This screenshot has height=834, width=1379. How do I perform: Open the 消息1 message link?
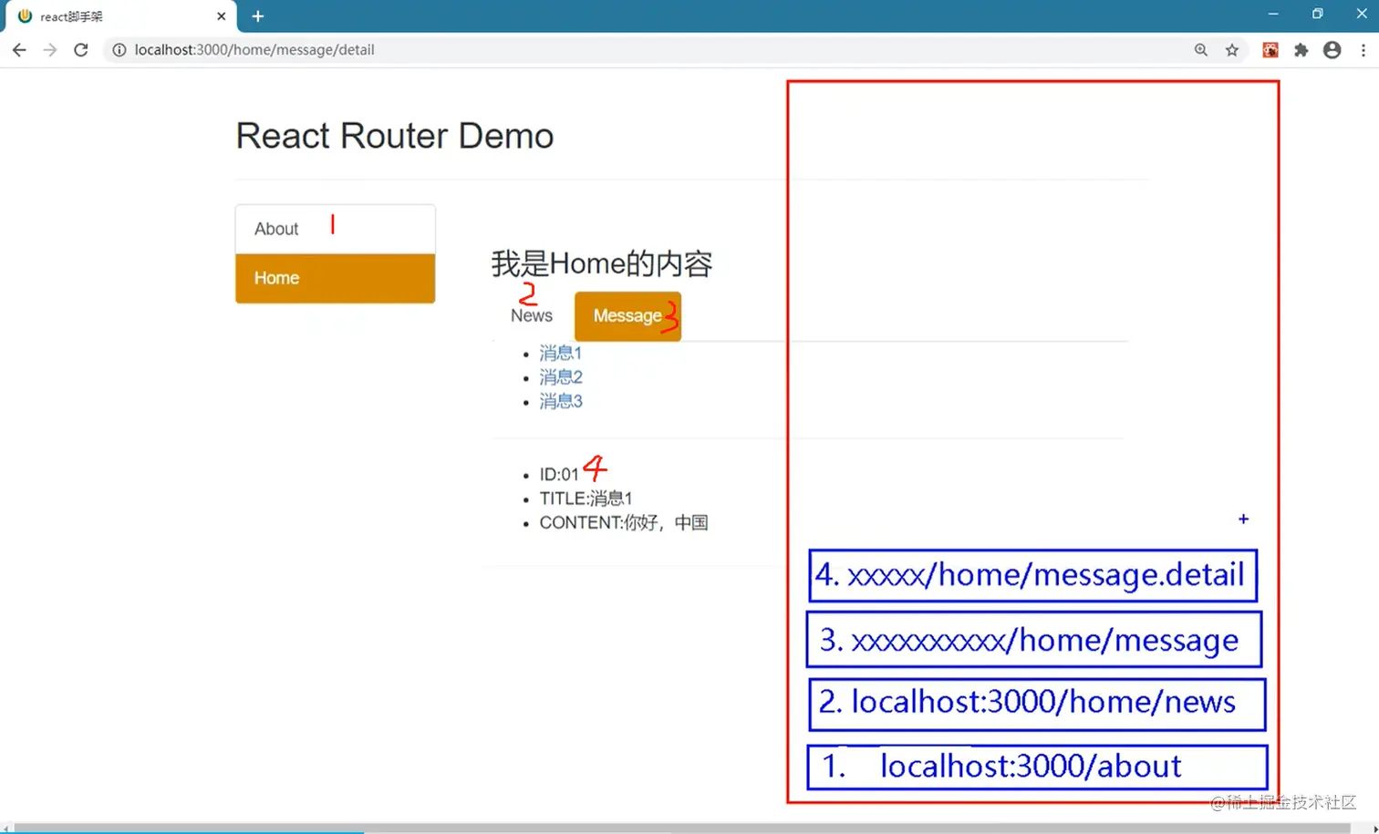[x=560, y=353]
